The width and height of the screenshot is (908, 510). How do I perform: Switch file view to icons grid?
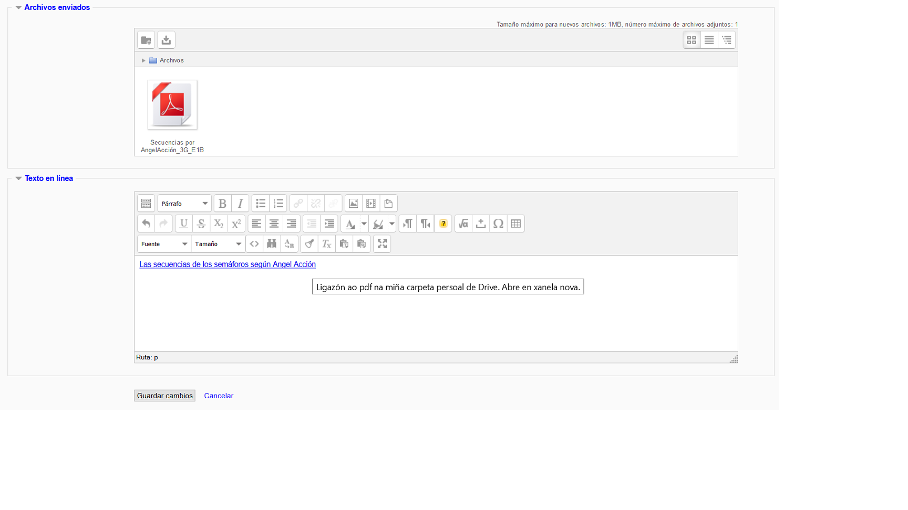(x=692, y=40)
